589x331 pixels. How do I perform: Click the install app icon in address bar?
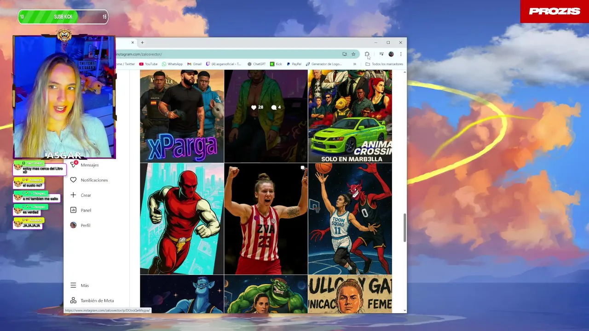click(x=344, y=54)
